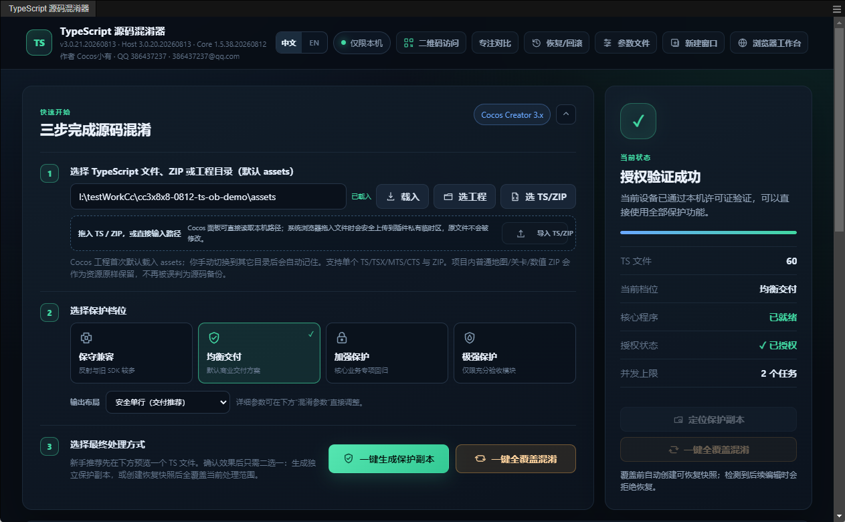This screenshot has width=845, height=522.
Task: Click the 载入 load button
Action: (402, 197)
